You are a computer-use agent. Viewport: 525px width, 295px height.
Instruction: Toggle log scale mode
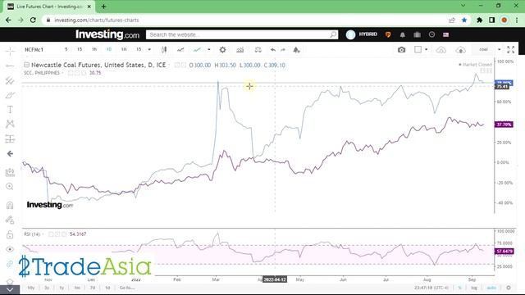(474, 288)
